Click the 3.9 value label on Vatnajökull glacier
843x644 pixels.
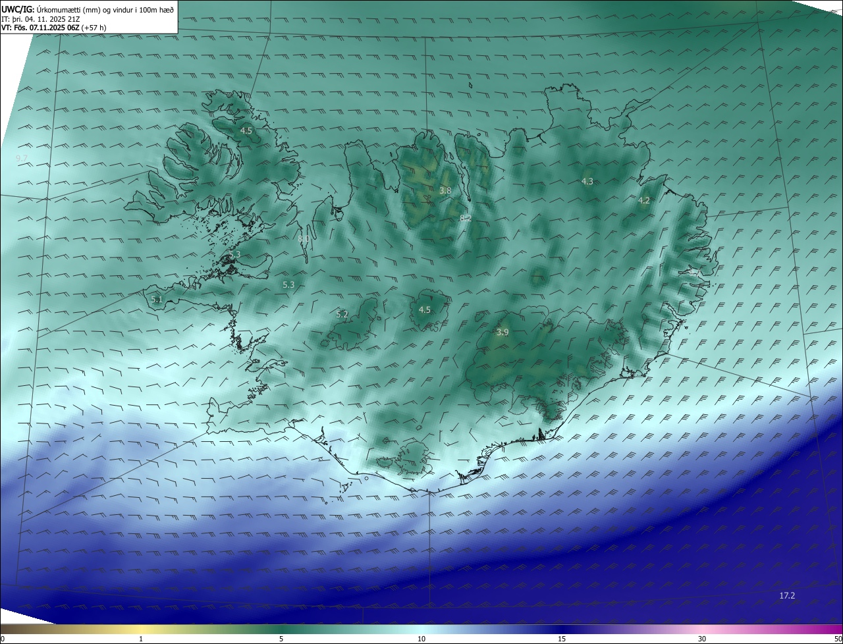pyautogui.click(x=503, y=333)
